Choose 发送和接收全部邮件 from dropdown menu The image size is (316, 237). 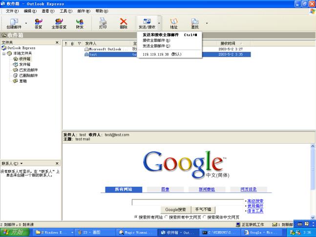pyautogui.click(x=169, y=35)
